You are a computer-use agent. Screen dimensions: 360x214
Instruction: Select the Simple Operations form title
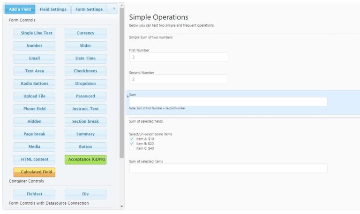coord(158,17)
